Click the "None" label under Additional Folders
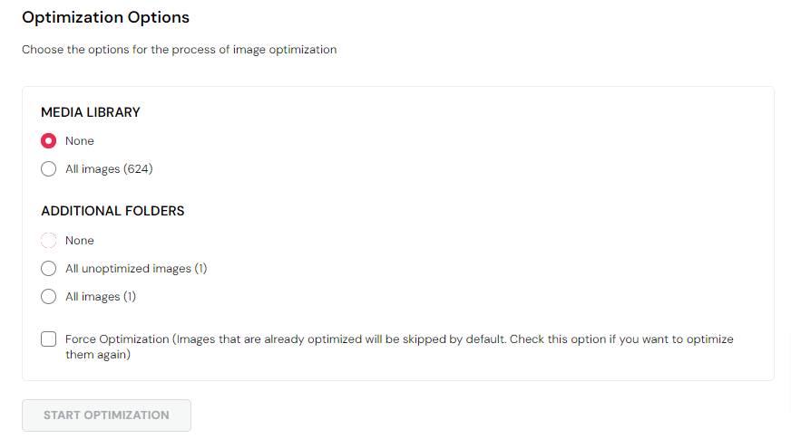The image size is (791, 439). click(x=80, y=241)
